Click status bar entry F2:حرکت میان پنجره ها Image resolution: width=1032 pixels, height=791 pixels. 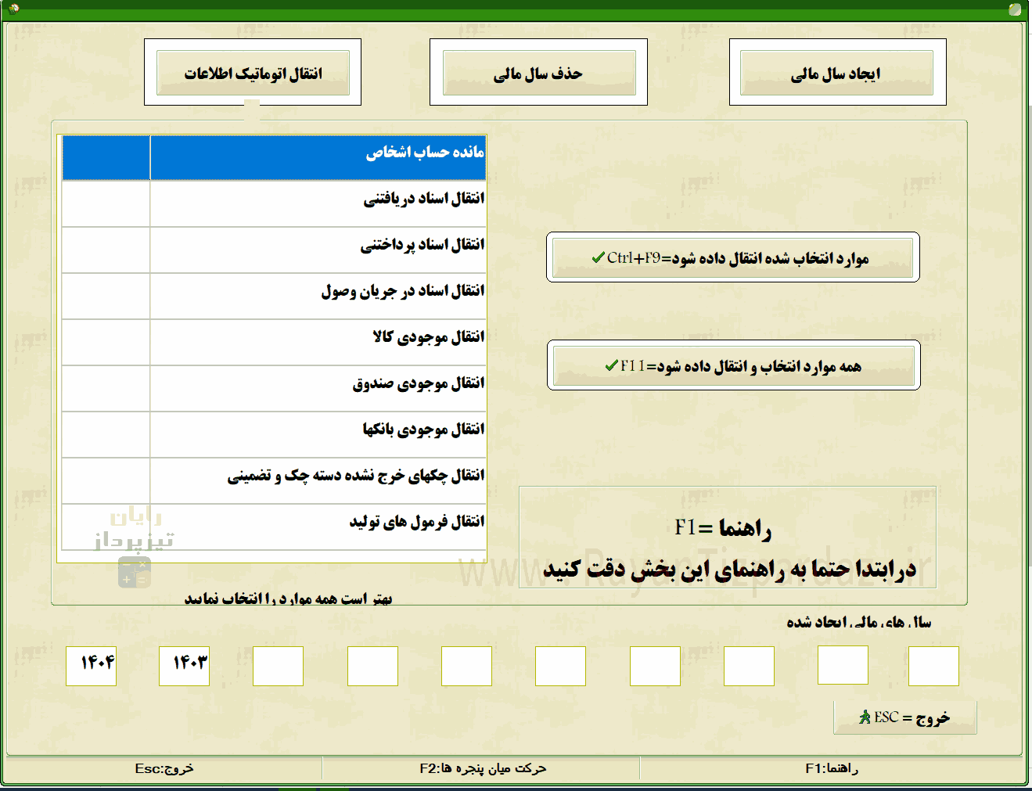point(483,768)
